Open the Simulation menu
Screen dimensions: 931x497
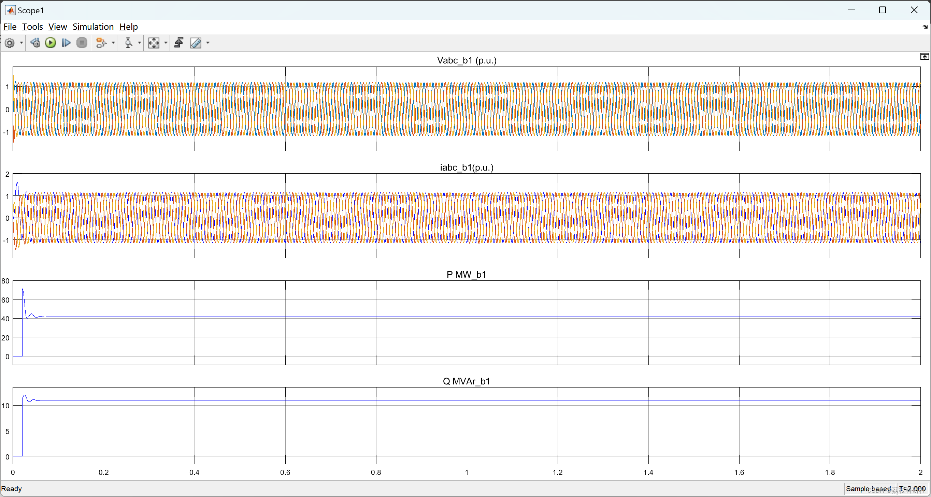click(93, 26)
